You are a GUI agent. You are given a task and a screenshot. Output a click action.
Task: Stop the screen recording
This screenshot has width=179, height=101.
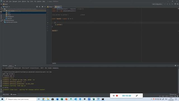click(117, 96)
